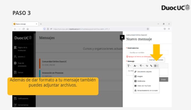Click the browser forward arrow
191x110 pixels.
click(x=19, y=29)
